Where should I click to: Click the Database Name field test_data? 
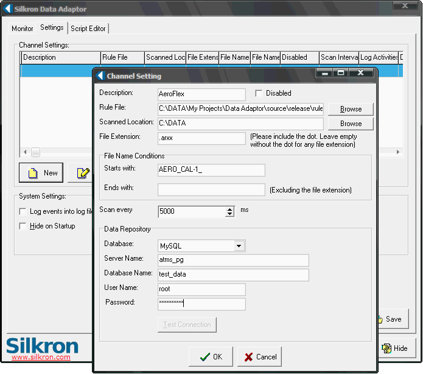tap(233, 275)
